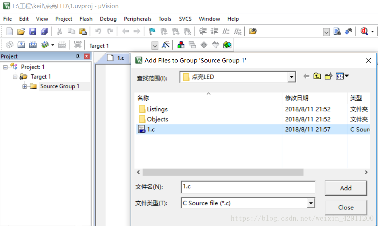This screenshot has height=226, width=378.
Task: Sort by 名称 column header
Action: [208, 98]
